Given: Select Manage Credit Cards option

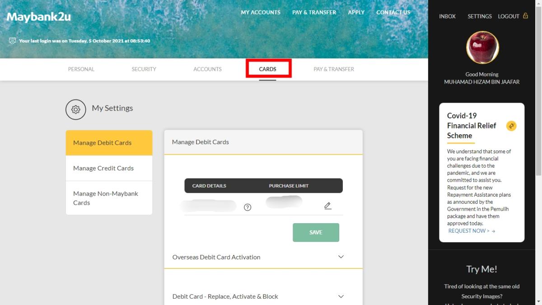Looking at the screenshot, I should coord(109,168).
